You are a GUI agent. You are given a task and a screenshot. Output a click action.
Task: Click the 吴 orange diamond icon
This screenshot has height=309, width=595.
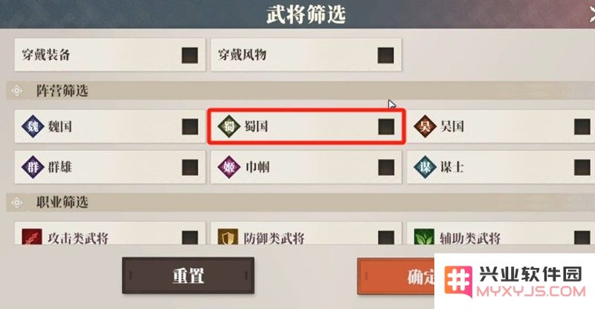click(x=425, y=126)
